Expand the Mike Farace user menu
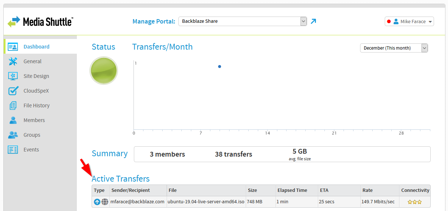The height and width of the screenshot is (211, 448). [x=409, y=22]
